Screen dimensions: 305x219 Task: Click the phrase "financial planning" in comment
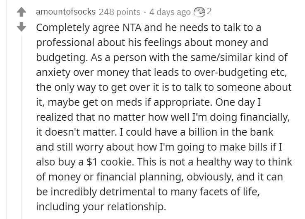tap(139, 177)
